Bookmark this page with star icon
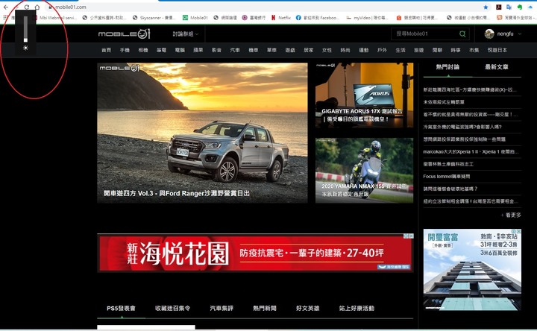 [486, 7]
